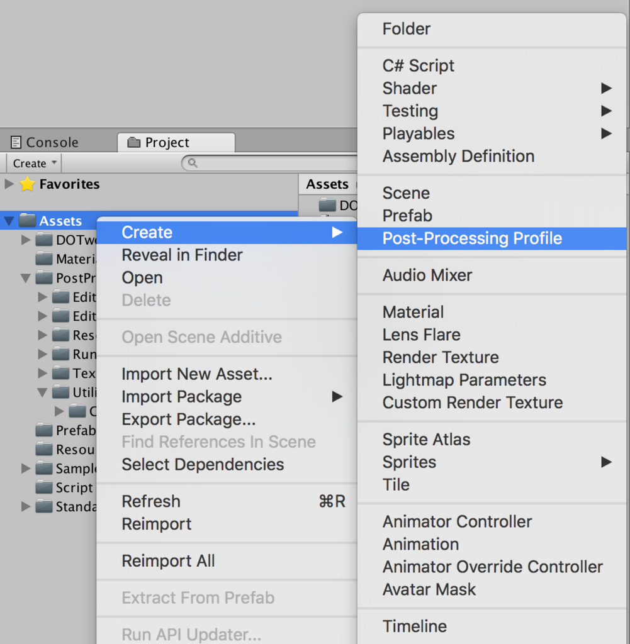
Task: Create a new Prefab
Action: click(492, 216)
